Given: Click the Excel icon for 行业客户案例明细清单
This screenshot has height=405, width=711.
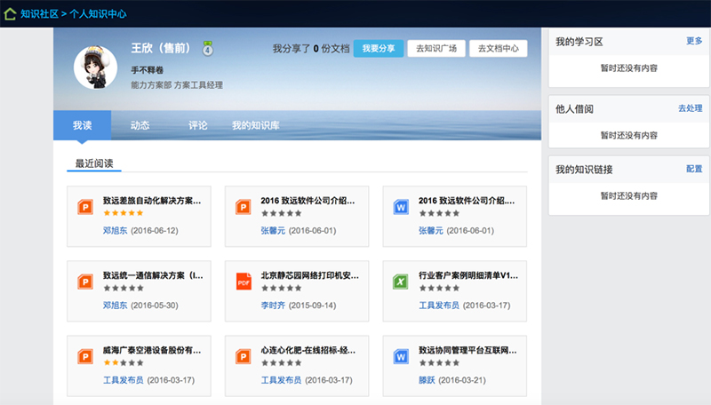Looking at the screenshot, I should pos(401,282).
